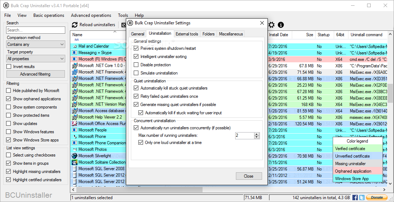Toggle Automatically kill stuck quiet uninstallers
This screenshot has width=394, height=202.
(x=136, y=88)
